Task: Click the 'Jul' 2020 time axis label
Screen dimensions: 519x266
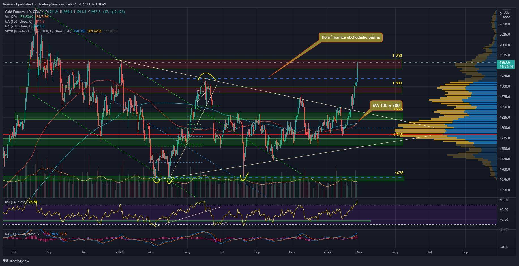Action: coord(14,252)
